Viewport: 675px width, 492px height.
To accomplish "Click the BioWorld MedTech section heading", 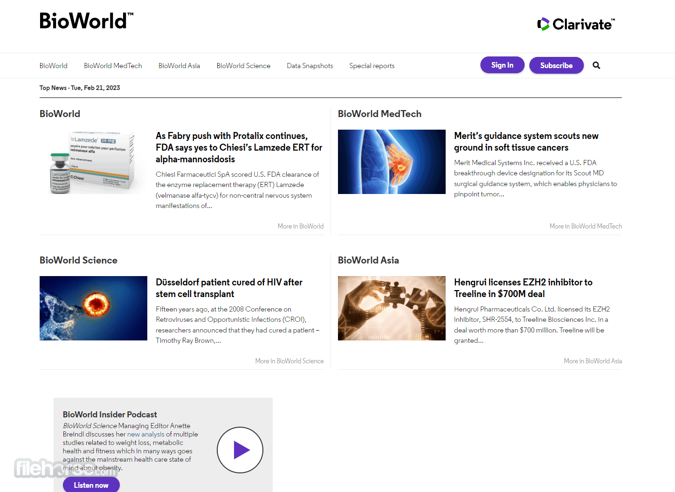I will pyautogui.click(x=379, y=114).
